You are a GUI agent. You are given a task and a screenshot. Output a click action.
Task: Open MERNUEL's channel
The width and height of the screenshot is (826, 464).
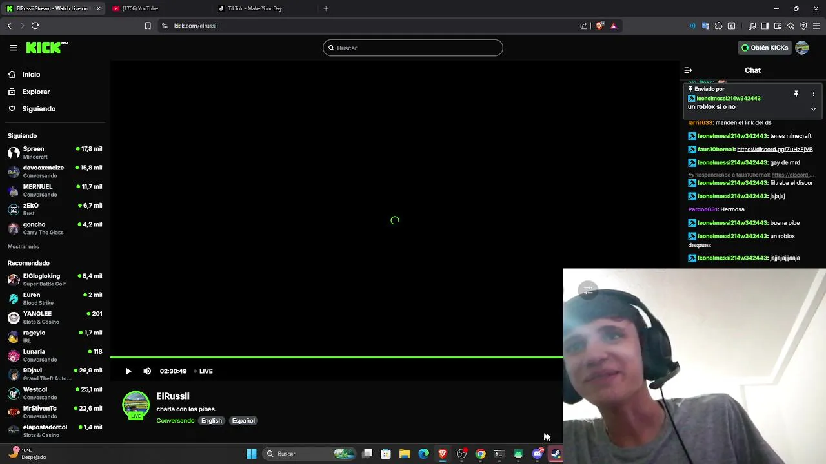[x=55, y=190]
